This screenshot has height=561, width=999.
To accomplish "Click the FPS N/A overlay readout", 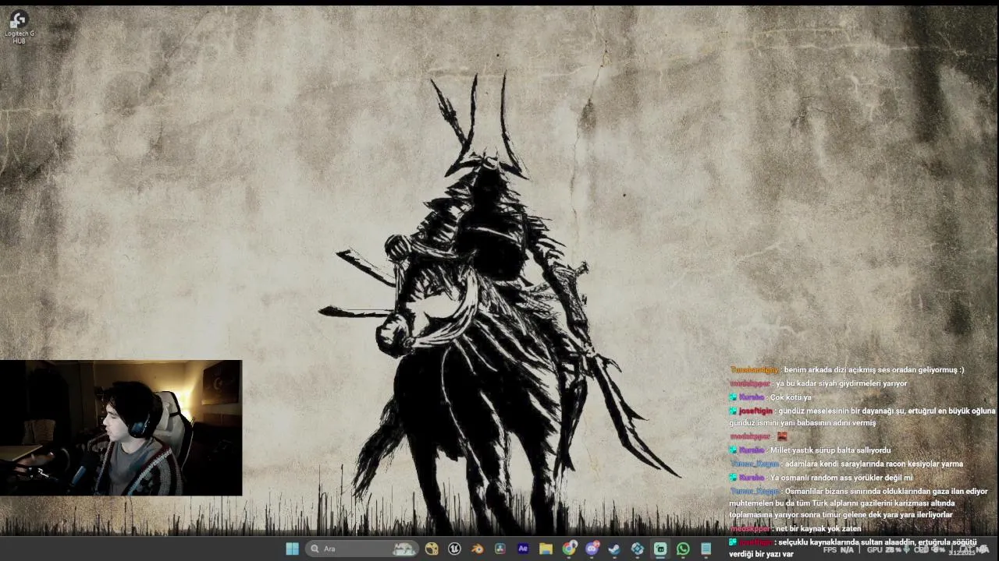I will (838, 550).
